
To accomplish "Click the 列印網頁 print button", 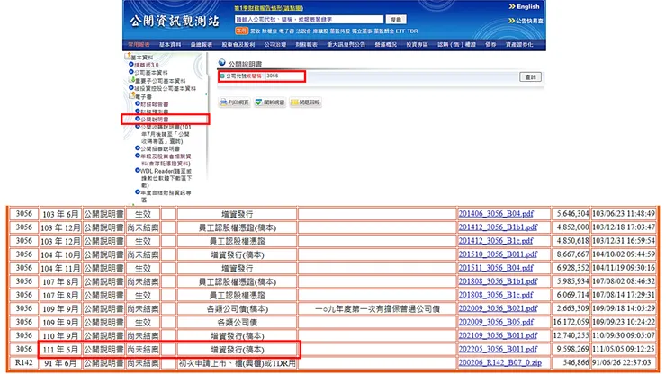I will pyautogui.click(x=235, y=102).
